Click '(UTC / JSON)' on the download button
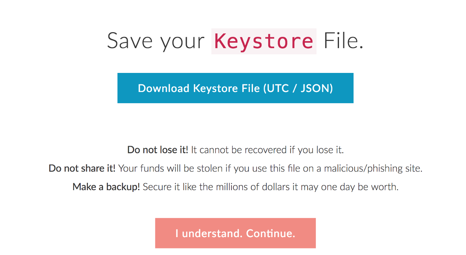 point(298,88)
